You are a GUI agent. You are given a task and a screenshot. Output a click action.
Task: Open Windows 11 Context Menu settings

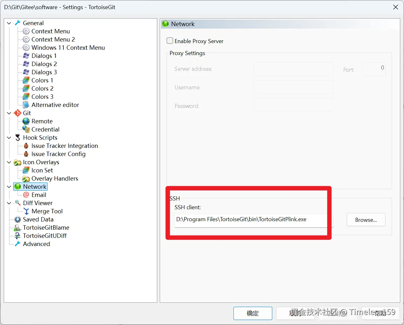tap(68, 48)
